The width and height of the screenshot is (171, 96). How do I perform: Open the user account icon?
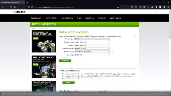[x=155, y=12]
